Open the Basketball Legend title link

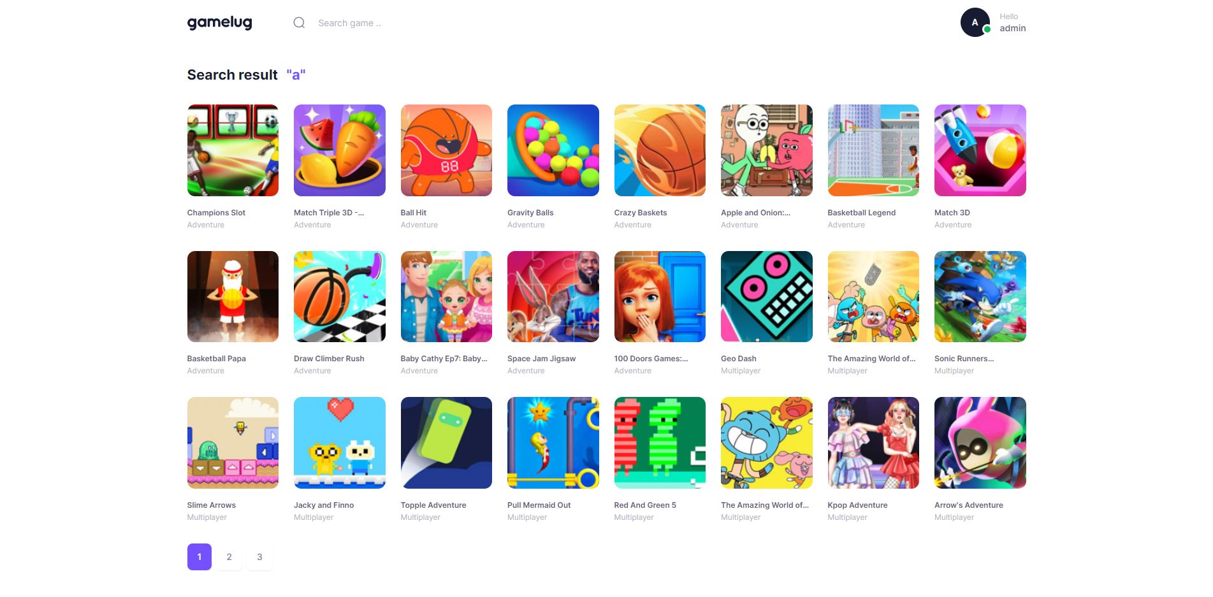pyautogui.click(x=861, y=213)
